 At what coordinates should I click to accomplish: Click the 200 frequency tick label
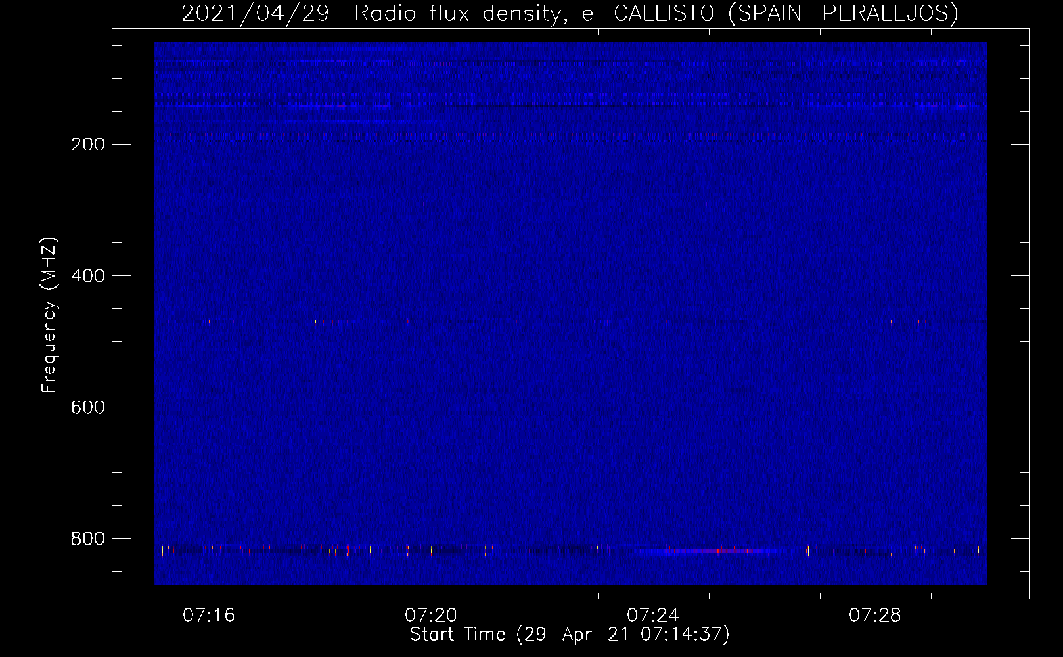pyautogui.click(x=88, y=145)
